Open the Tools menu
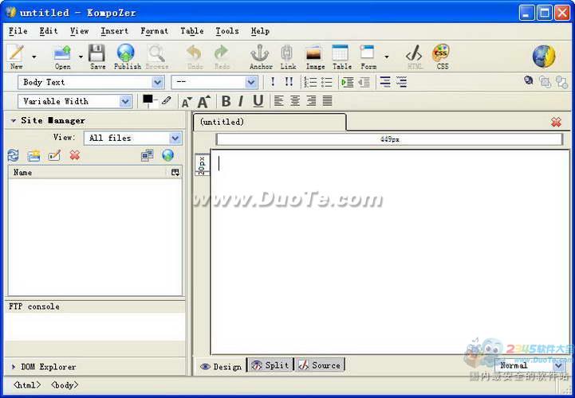This screenshot has width=575, height=398. coord(227,31)
